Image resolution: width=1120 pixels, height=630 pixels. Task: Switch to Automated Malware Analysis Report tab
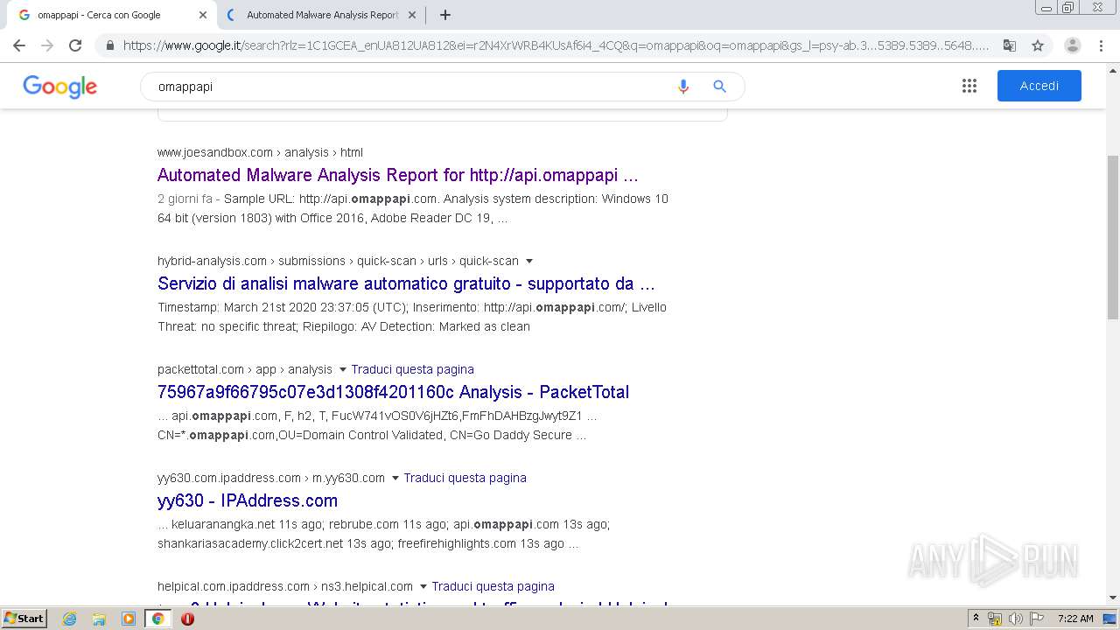(322, 15)
